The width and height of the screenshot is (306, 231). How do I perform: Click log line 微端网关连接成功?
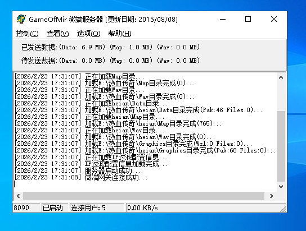tap(81, 177)
